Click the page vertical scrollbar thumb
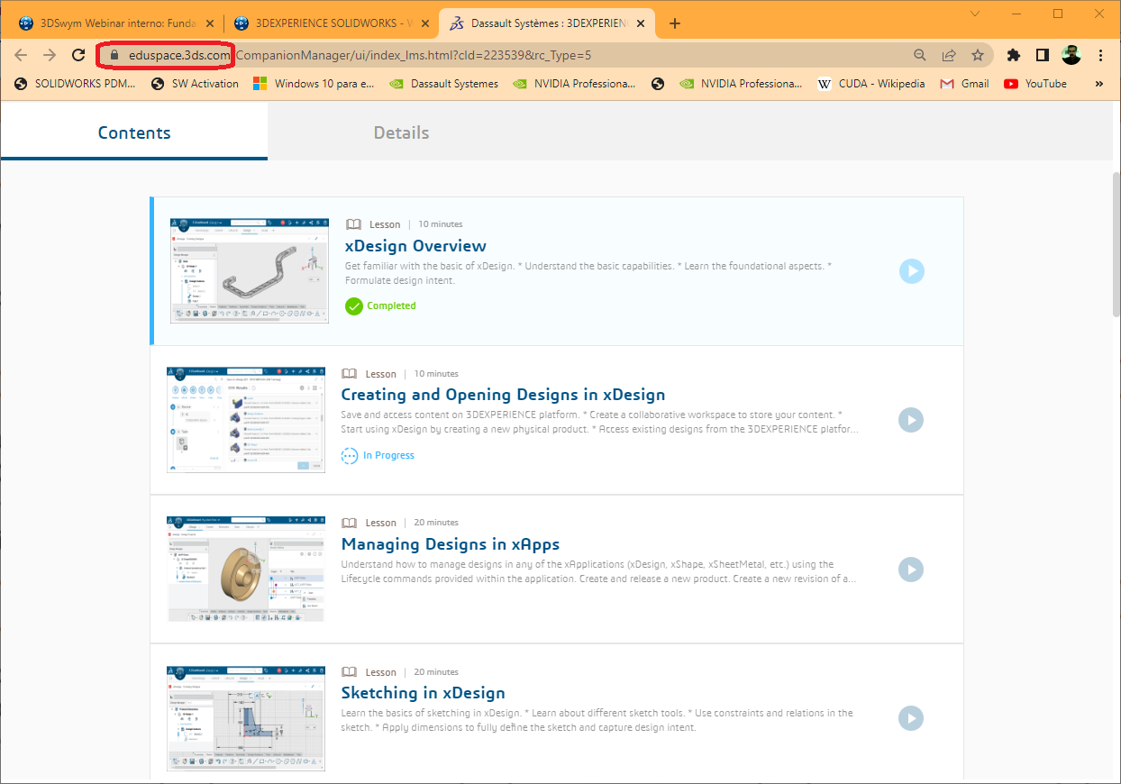Image resolution: width=1121 pixels, height=784 pixels. click(1116, 243)
